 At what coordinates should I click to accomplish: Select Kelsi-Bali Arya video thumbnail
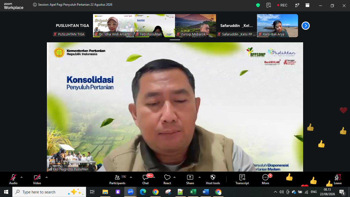click(x=277, y=26)
